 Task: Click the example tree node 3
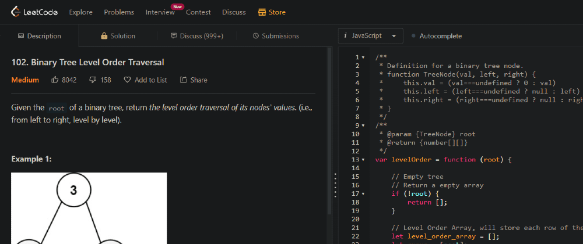[x=73, y=189]
